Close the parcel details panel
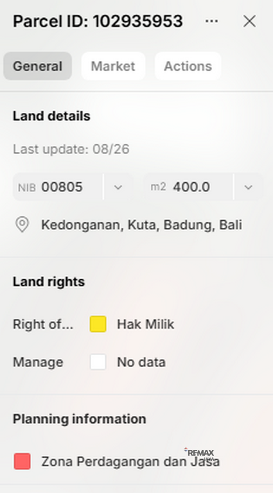This screenshot has width=273, height=493. [249, 21]
